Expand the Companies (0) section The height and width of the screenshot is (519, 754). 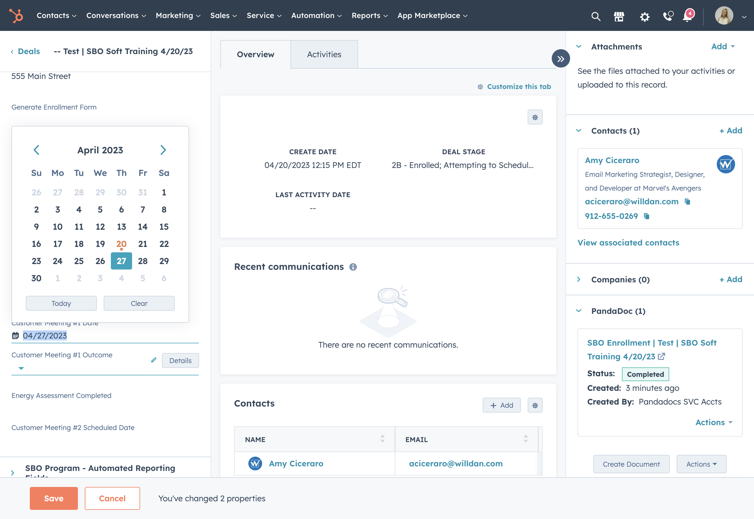tap(578, 279)
